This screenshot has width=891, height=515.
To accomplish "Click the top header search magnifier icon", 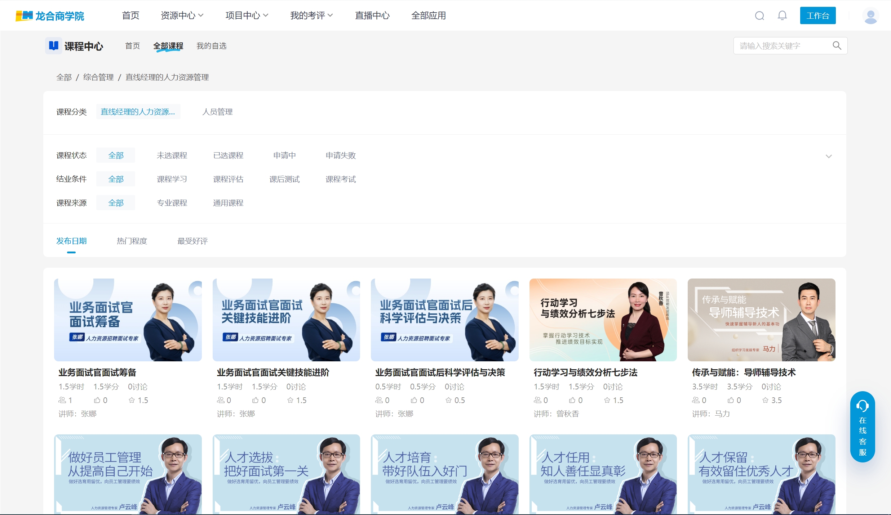I will (x=759, y=15).
